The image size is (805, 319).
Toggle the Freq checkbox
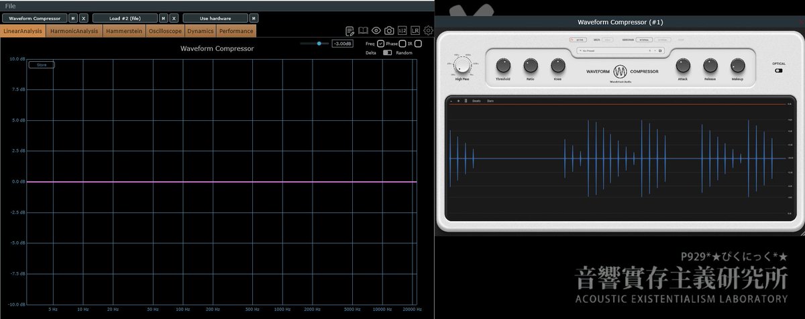click(380, 44)
